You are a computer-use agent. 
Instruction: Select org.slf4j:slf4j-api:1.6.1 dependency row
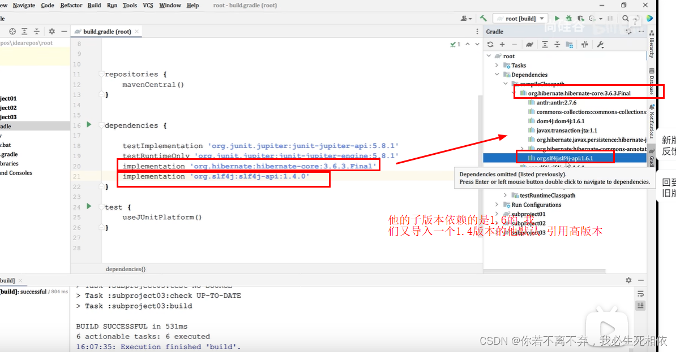(x=565, y=158)
